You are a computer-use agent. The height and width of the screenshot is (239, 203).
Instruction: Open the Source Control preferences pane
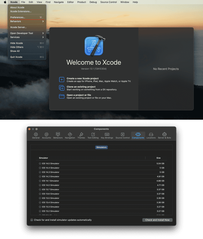[x=122, y=136]
